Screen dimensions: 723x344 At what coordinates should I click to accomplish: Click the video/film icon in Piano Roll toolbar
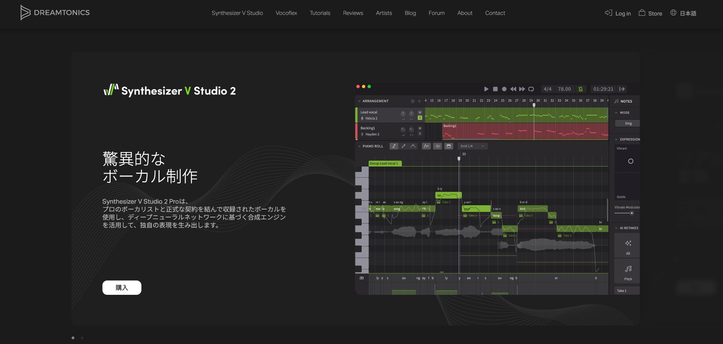449,146
